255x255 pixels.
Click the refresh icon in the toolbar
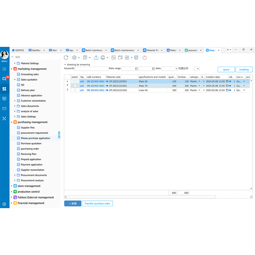click(x=66, y=57)
